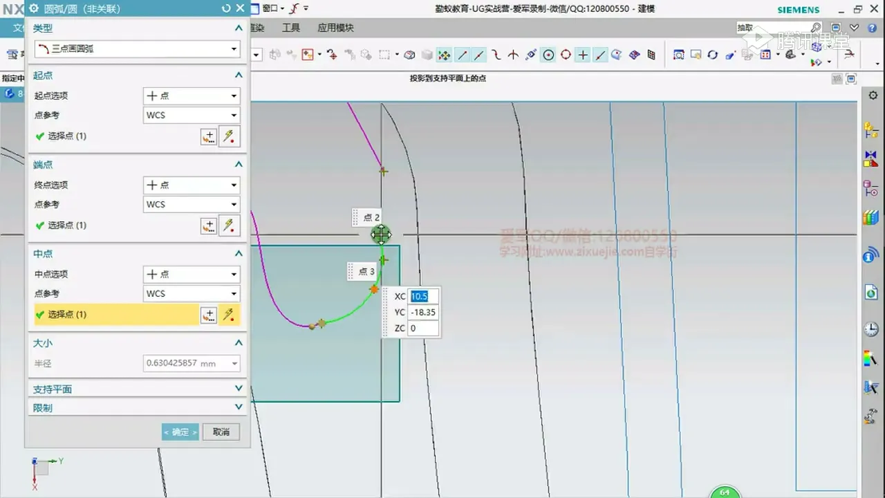The width and height of the screenshot is (885, 498).
Task: Click the arc center snap point icon
Action: [x=548, y=55]
